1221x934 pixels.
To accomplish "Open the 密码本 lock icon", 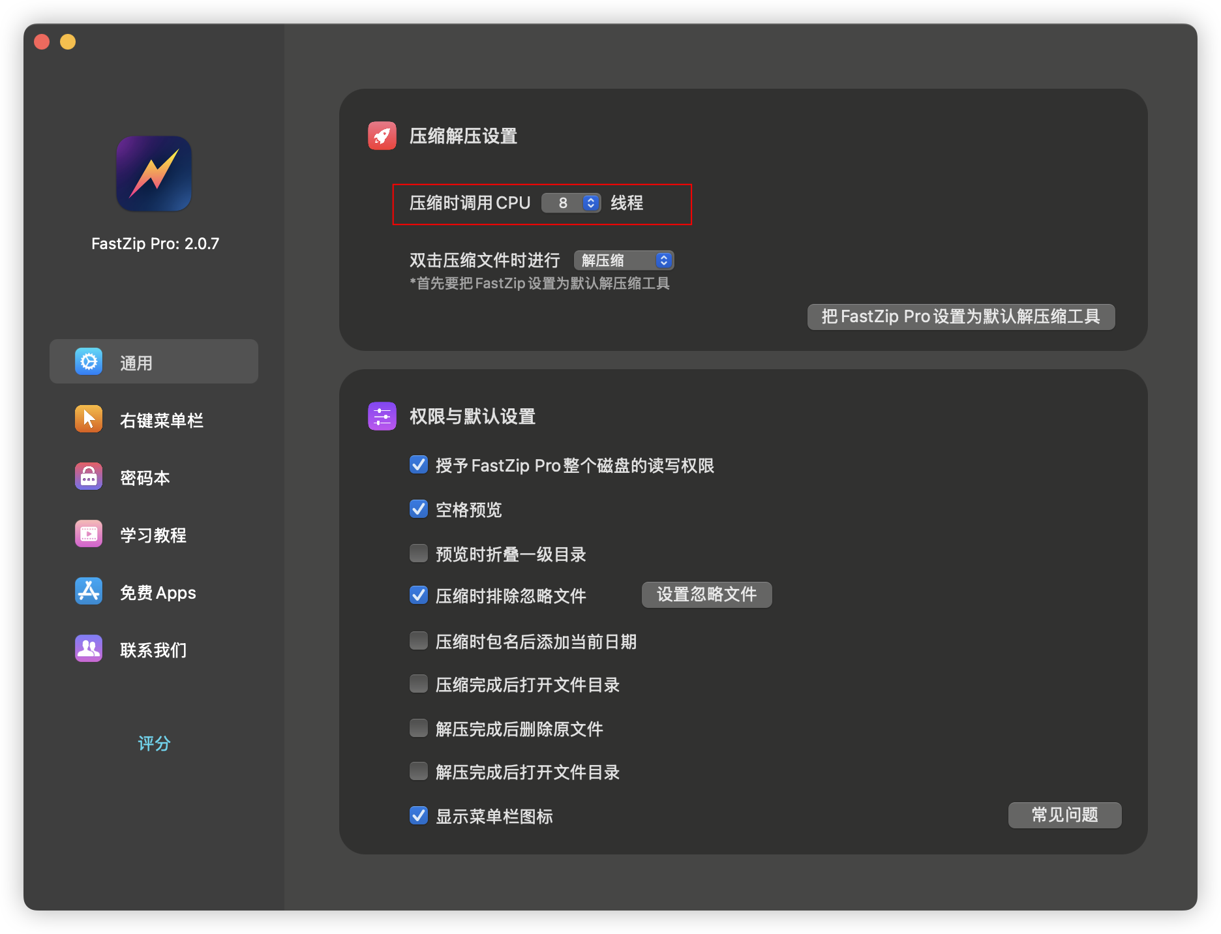I will (89, 477).
